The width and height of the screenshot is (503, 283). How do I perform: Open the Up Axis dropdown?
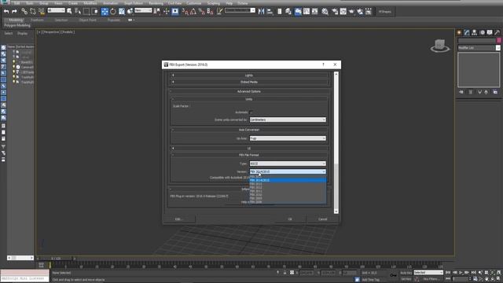pos(288,138)
